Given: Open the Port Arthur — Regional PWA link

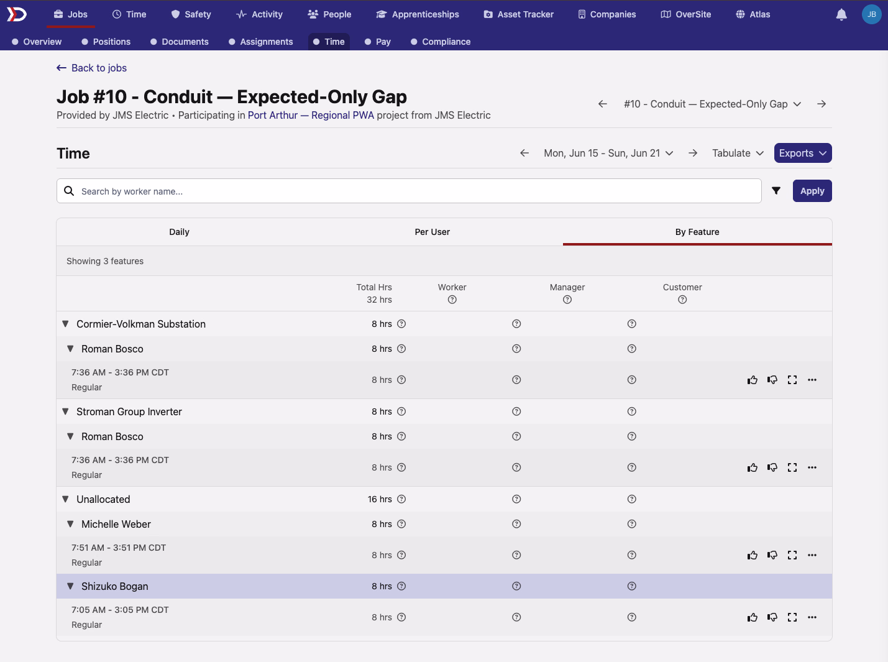Looking at the screenshot, I should coord(311,115).
